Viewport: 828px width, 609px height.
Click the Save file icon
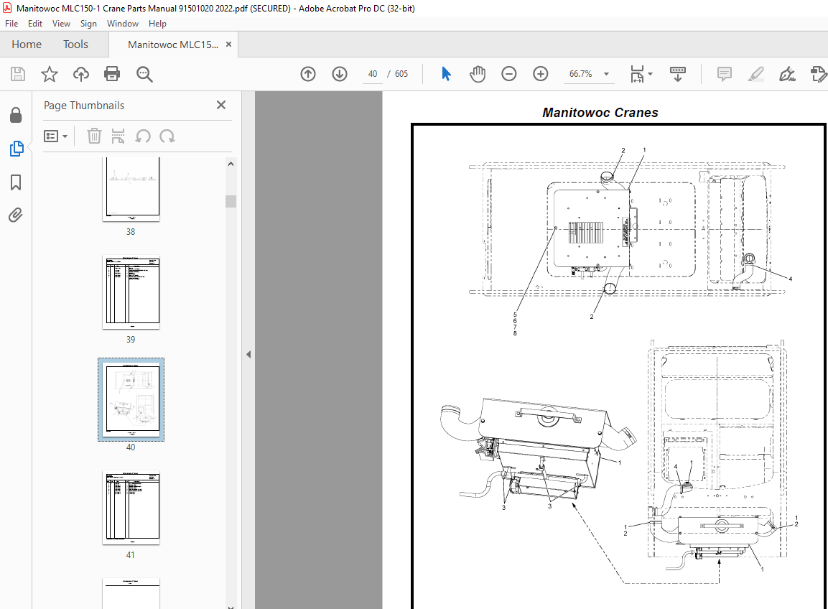[x=18, y=74]
